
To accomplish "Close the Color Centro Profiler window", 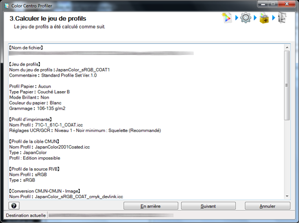I will point(287,4).
